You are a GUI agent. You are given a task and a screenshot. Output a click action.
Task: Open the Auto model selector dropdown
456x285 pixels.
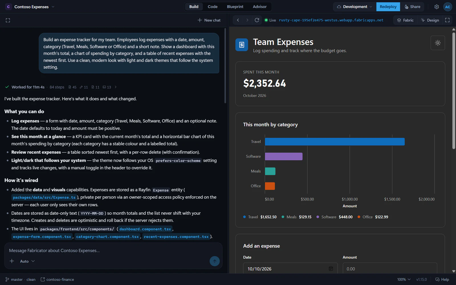click(27, 261)
